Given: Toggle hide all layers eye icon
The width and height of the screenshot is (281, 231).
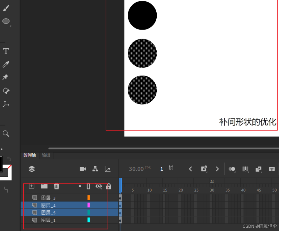Looking at the screenshot, I should coord(99,186).
